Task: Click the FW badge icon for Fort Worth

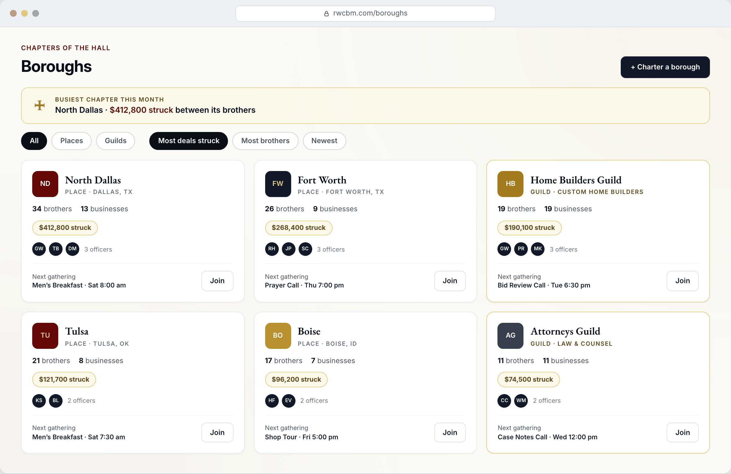Action: pyautogui.click(x=278, y=184)
